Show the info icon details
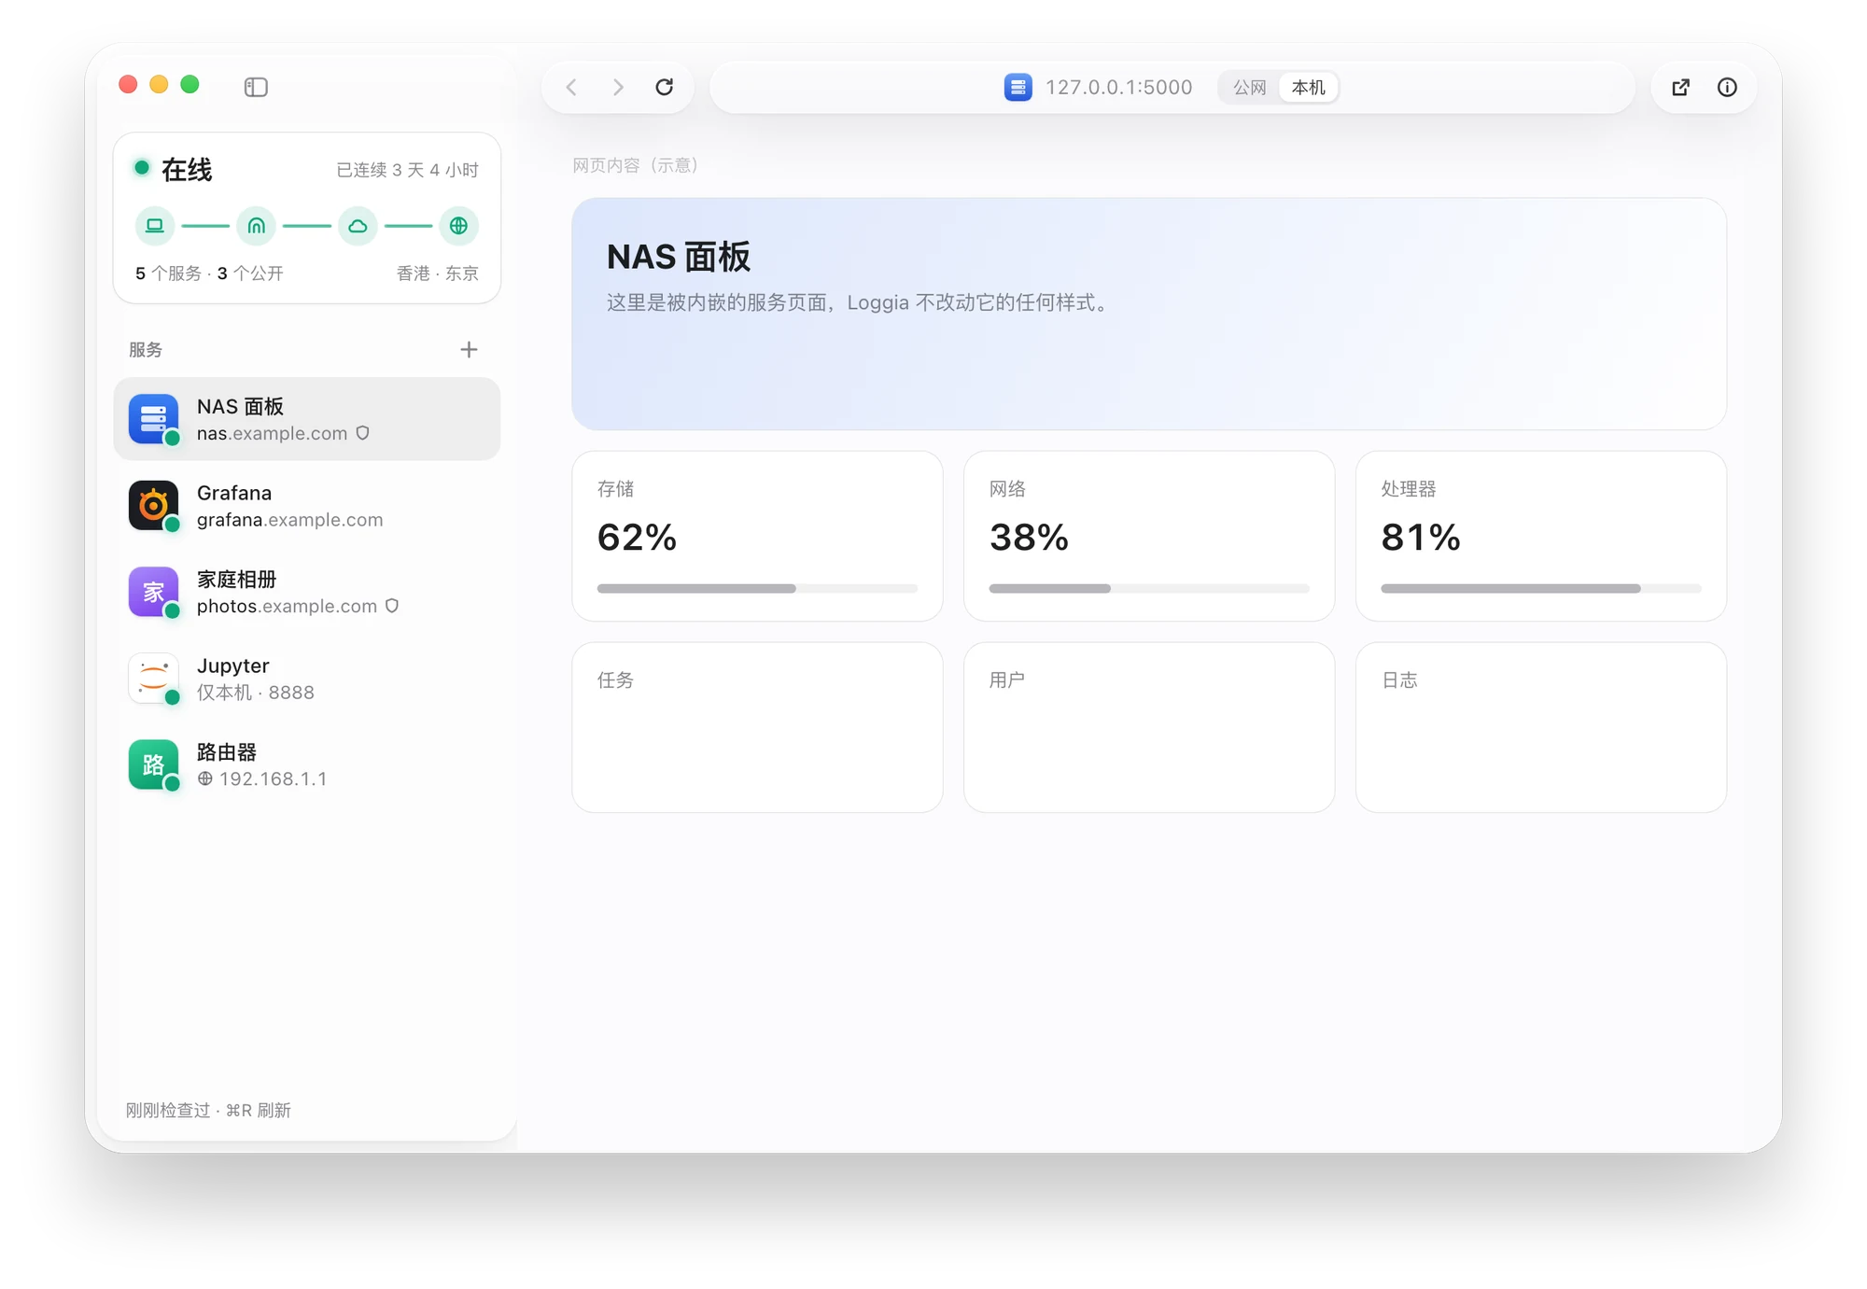1867x1289 pixels. [1727, 87]
